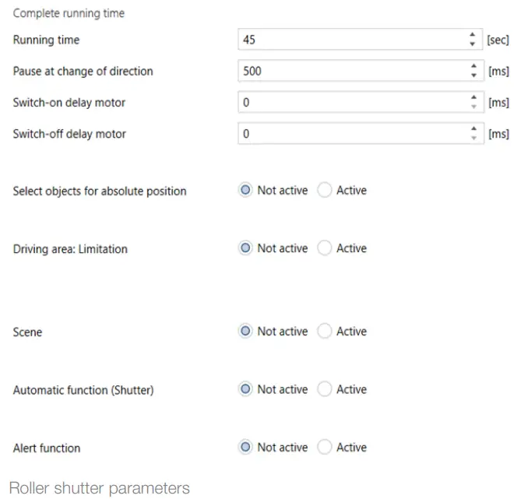This screenshot has width=514, height=499.
Task: Set absolute position objects to Active
Action: (325, 190)
